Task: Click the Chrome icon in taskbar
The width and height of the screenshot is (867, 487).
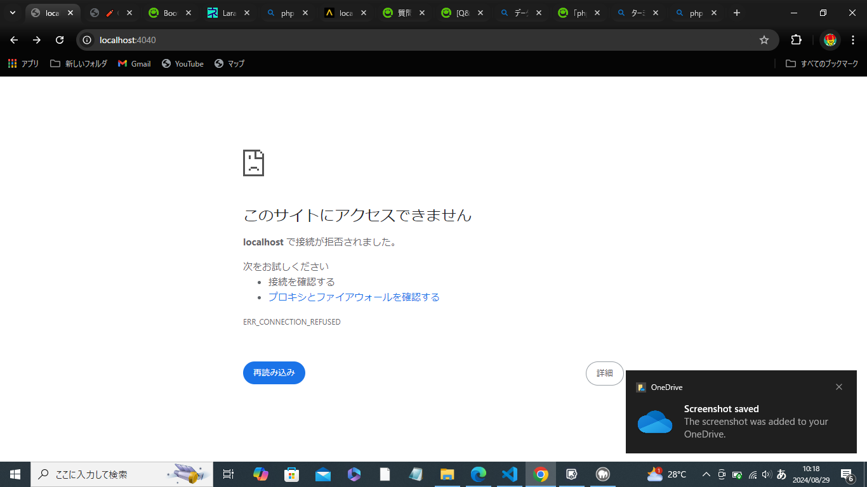Action: 541,474
